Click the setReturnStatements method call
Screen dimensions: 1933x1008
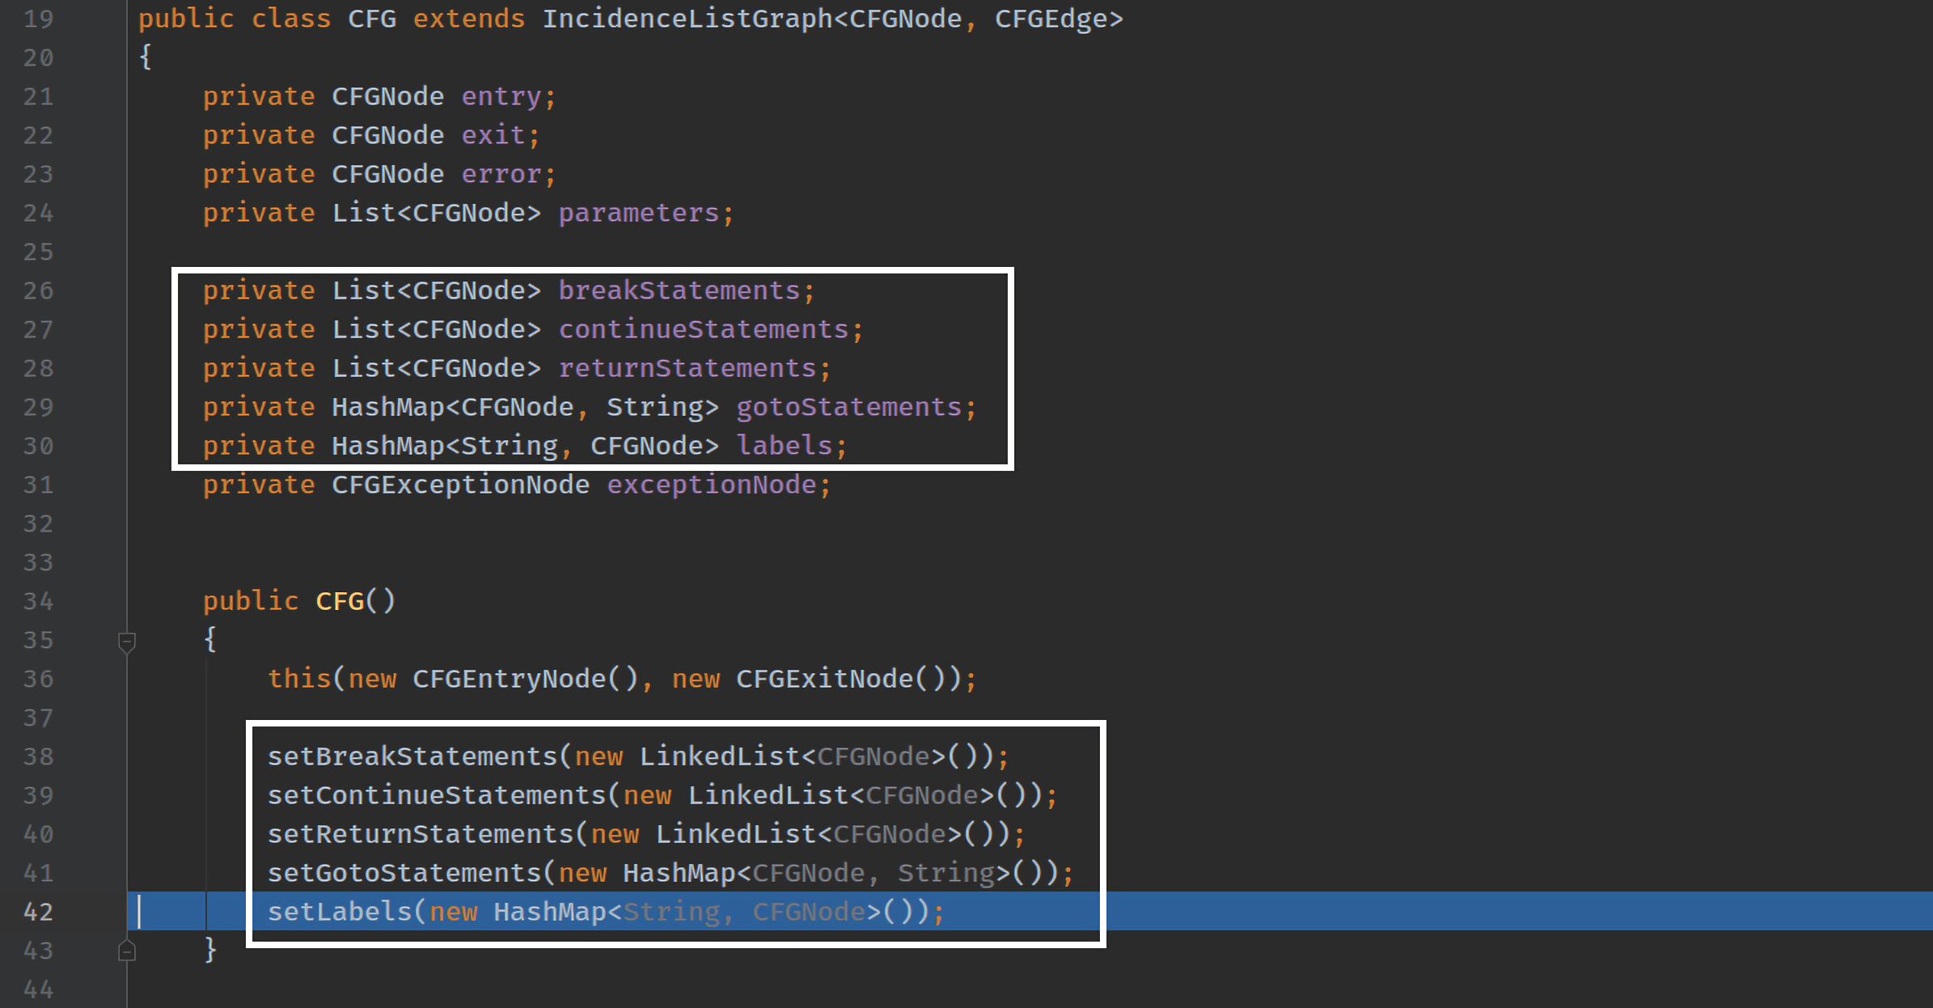421,834
